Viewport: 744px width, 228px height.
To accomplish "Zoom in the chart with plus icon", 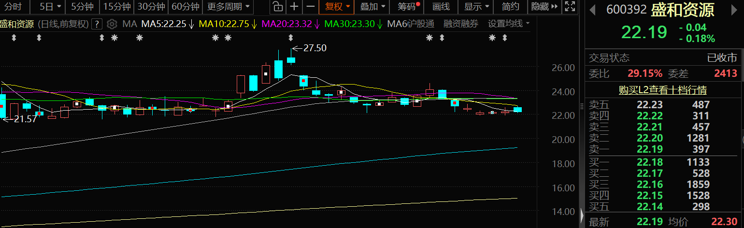I will coord(294,7).
